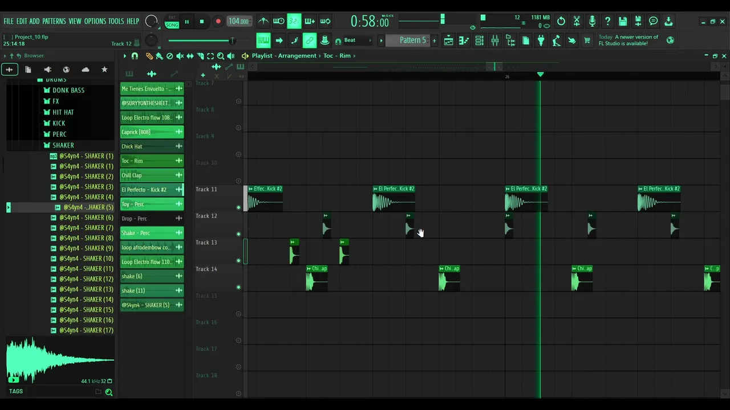Click the master volume knob
Screen dimensions: 730x410
point(151,22)
